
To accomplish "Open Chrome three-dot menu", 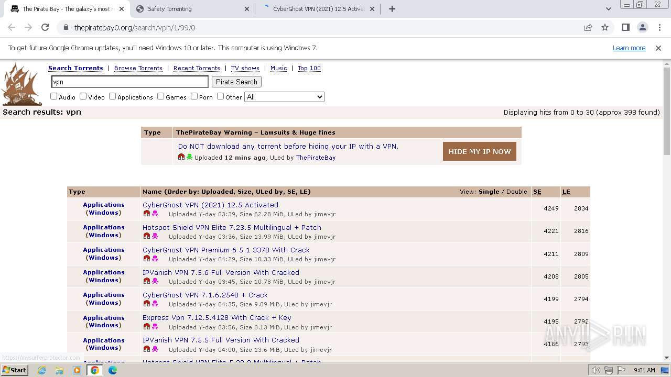I will pyautogui.click(x=659, y=28).
